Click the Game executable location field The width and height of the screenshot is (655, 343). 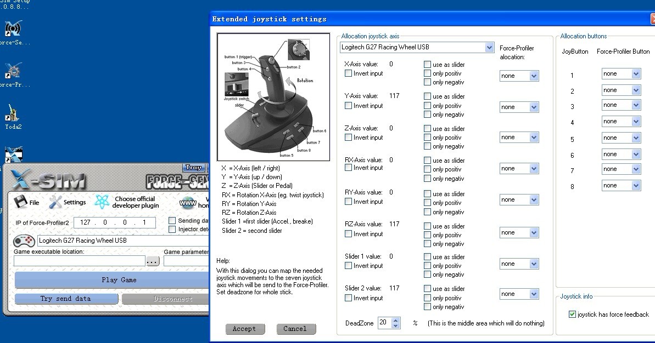tap(80, 261)
